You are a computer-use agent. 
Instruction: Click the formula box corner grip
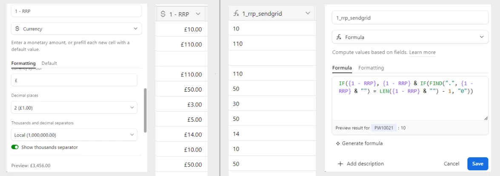click(x=486, y=118)
